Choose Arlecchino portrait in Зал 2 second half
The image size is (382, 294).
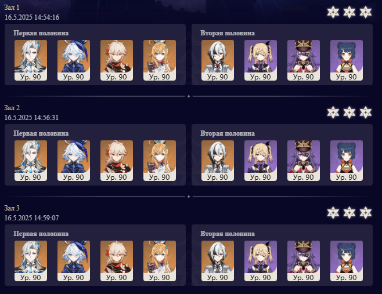218,161
